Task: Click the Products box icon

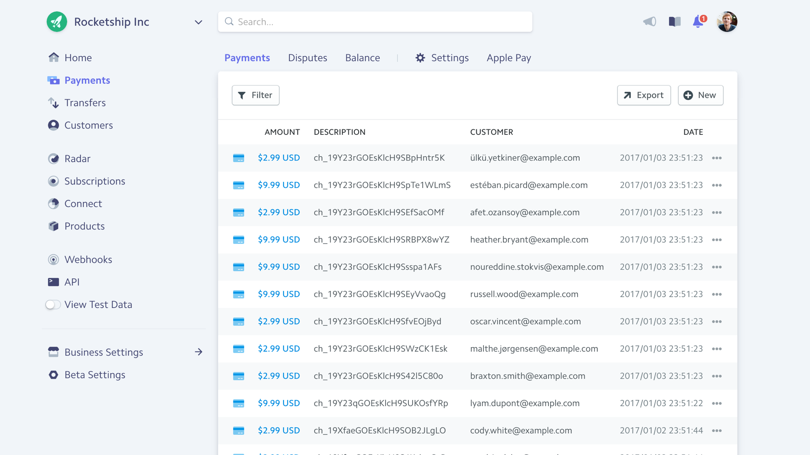Action: tap(54, 226)
